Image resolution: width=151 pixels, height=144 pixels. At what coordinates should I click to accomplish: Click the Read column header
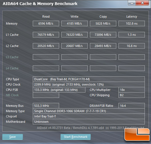click(x=46, y=16)
